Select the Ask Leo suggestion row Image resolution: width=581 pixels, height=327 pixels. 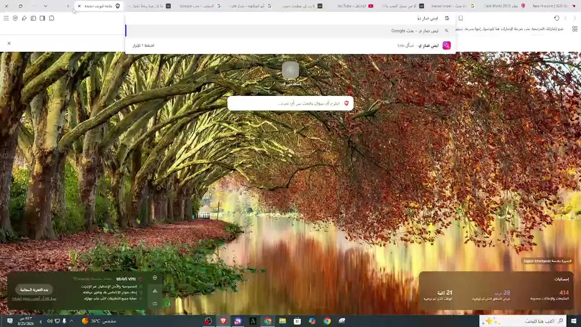tap(290, 45)
